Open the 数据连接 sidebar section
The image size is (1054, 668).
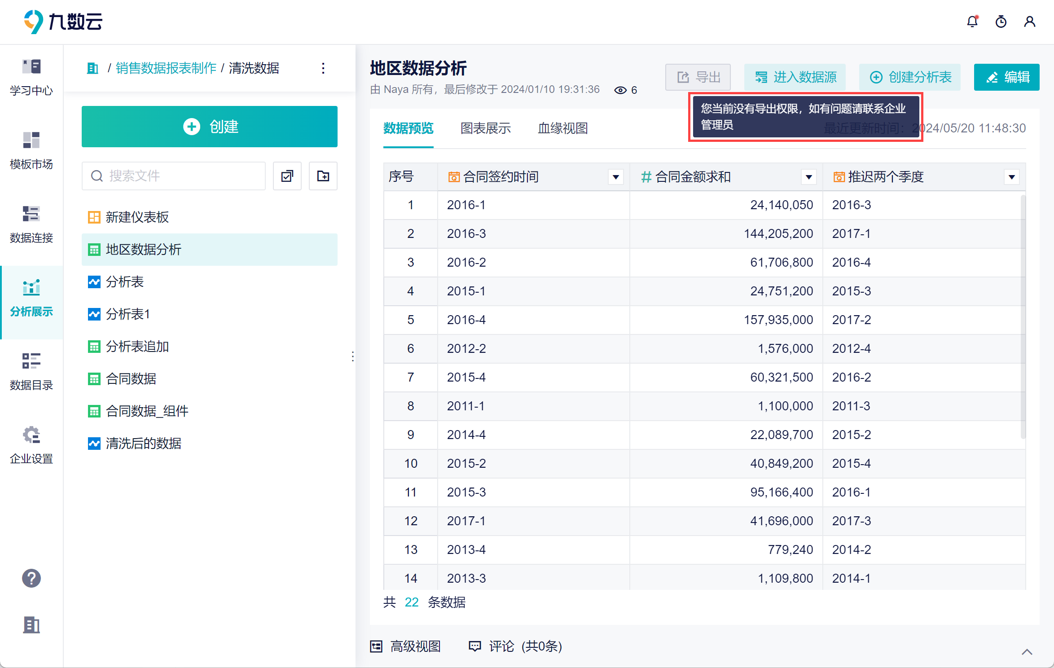point(31,224)
